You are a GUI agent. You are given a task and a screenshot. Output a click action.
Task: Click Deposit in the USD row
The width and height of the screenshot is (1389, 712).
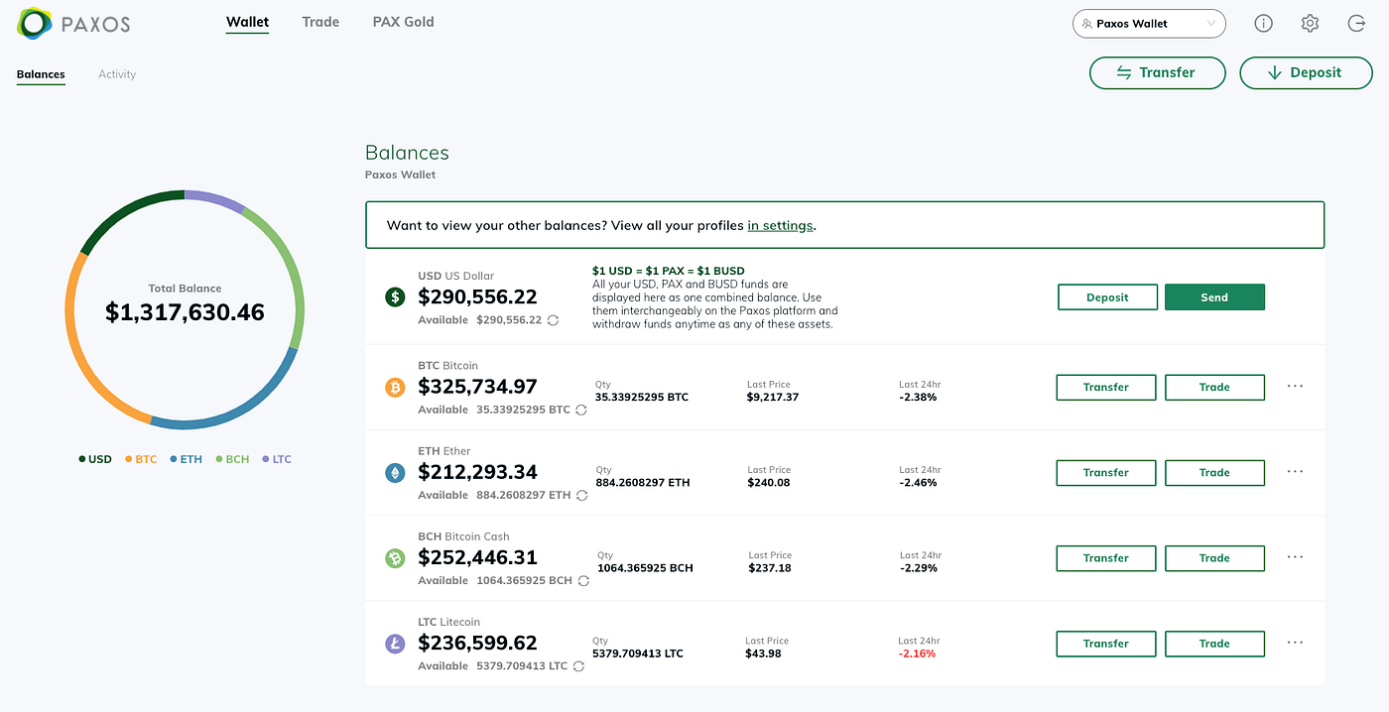click(1107, 297)
